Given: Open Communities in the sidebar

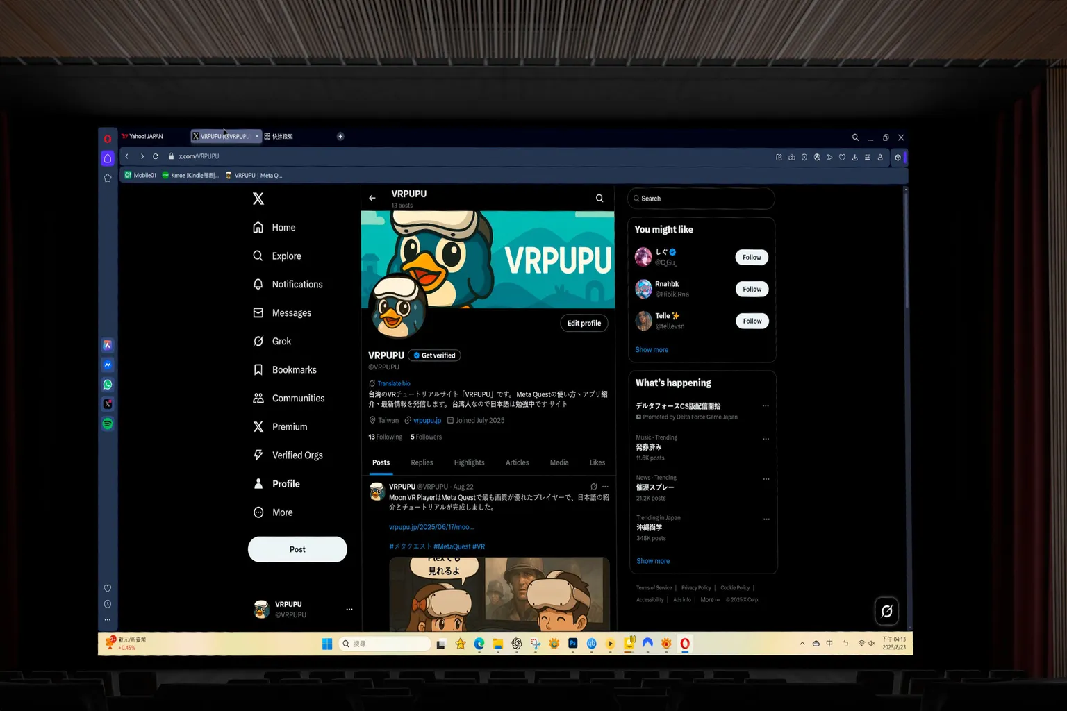Looking at the screenshot, I should click(x=289, y=399).
